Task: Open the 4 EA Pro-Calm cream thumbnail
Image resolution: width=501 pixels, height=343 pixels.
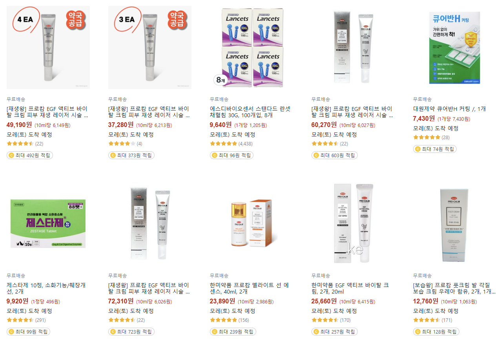Action: point(48,47)
